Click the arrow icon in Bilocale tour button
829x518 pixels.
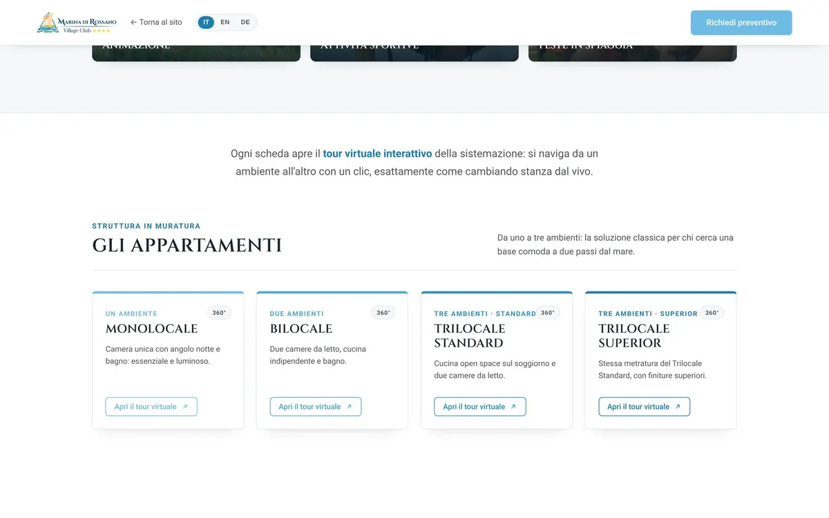pos(349,407)
